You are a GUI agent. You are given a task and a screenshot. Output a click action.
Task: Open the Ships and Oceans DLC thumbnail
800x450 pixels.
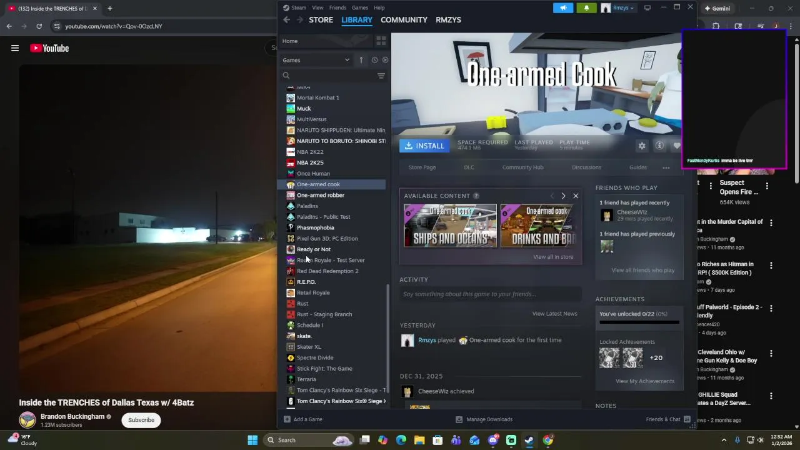pos(450,226)
